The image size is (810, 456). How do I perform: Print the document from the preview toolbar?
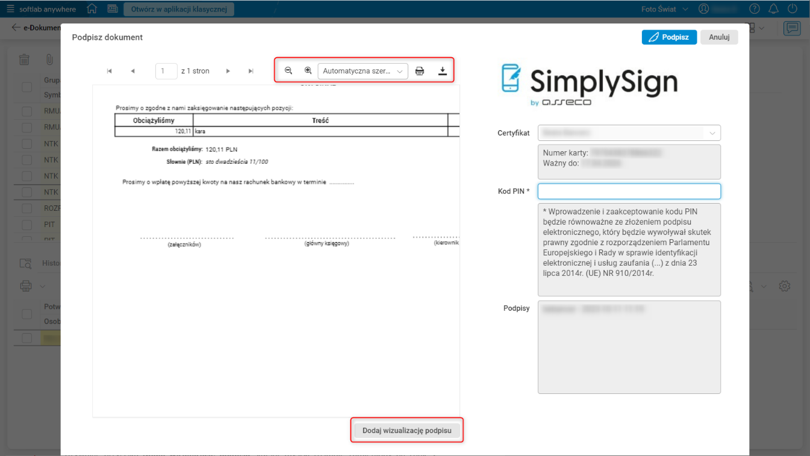420,71
